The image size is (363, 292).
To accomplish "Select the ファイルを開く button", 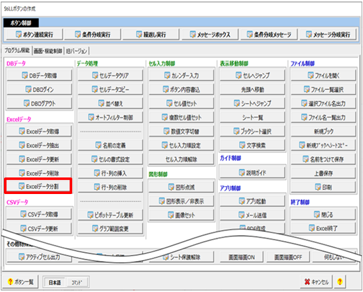I will 323,75.
